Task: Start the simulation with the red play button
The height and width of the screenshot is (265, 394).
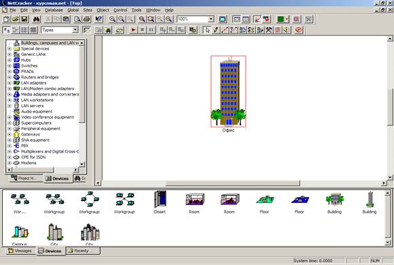Action: (x=133, y=30)
